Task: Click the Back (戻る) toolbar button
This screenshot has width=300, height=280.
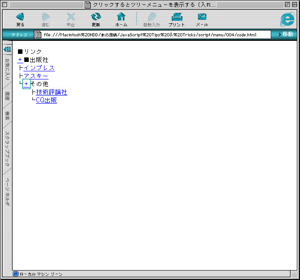Action: [x=20, y=19]
